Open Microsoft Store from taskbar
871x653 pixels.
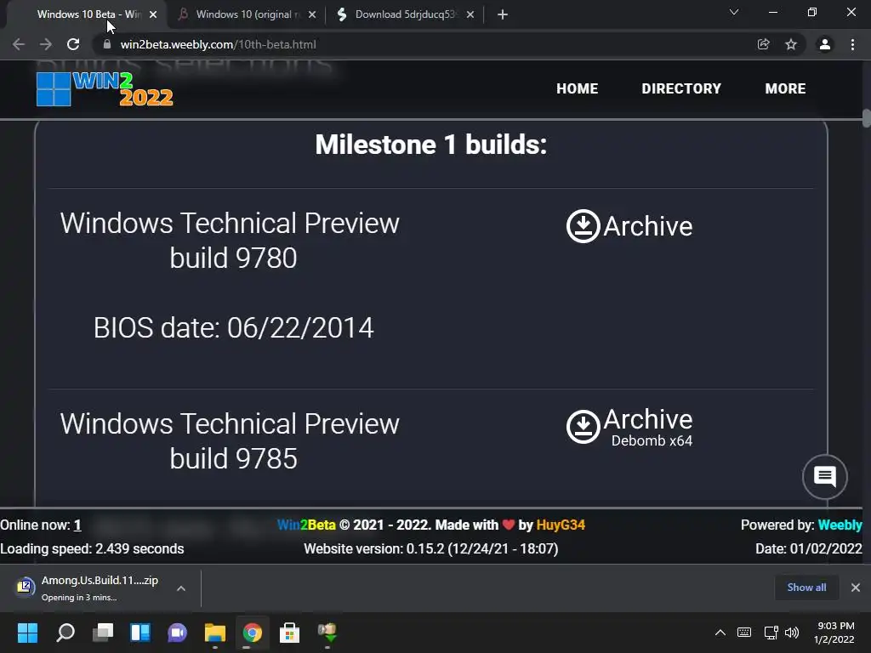click(x=289, y=633)
